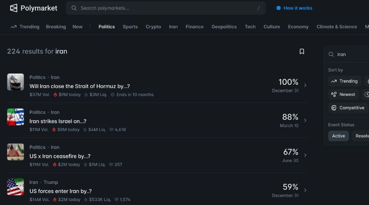This screenshot has height=205, width=369.
Task: Expand the Iran strikes Israel chevron
Action: 305,120
